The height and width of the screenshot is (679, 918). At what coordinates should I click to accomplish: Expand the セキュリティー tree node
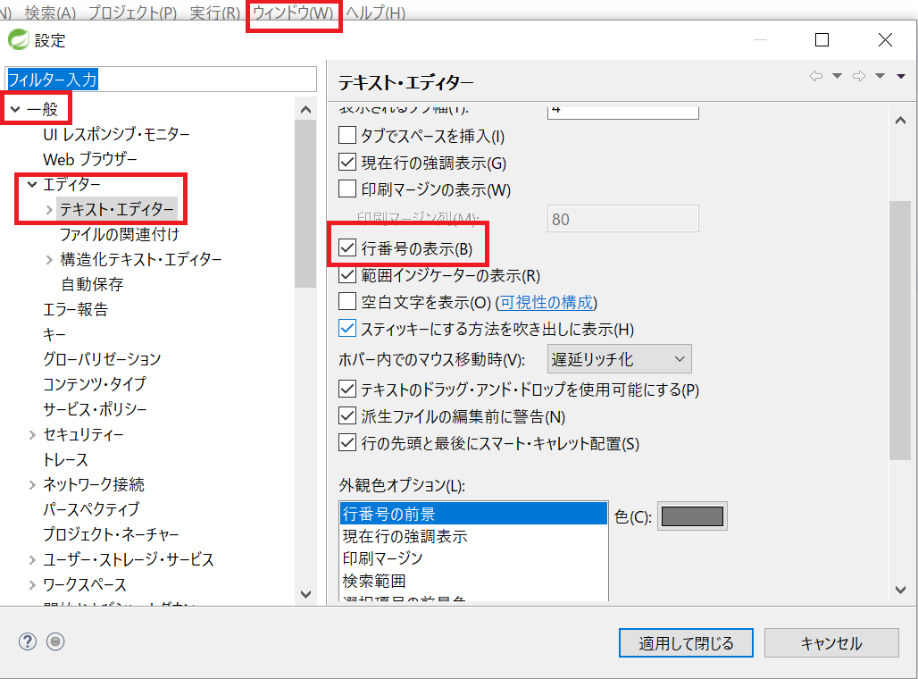pos(32,435)
